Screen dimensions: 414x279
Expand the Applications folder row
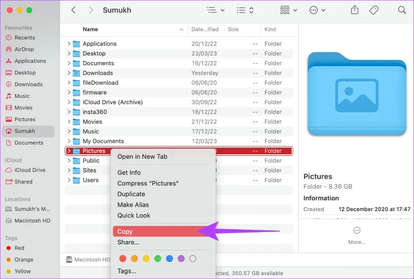tap(69, 43)
